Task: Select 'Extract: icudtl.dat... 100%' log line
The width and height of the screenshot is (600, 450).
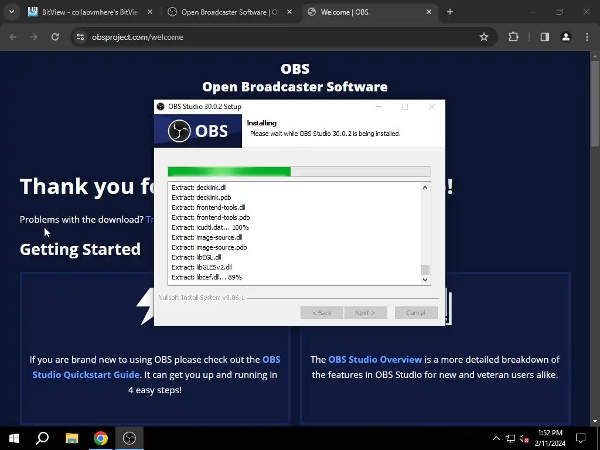Action: pos(210,227)
